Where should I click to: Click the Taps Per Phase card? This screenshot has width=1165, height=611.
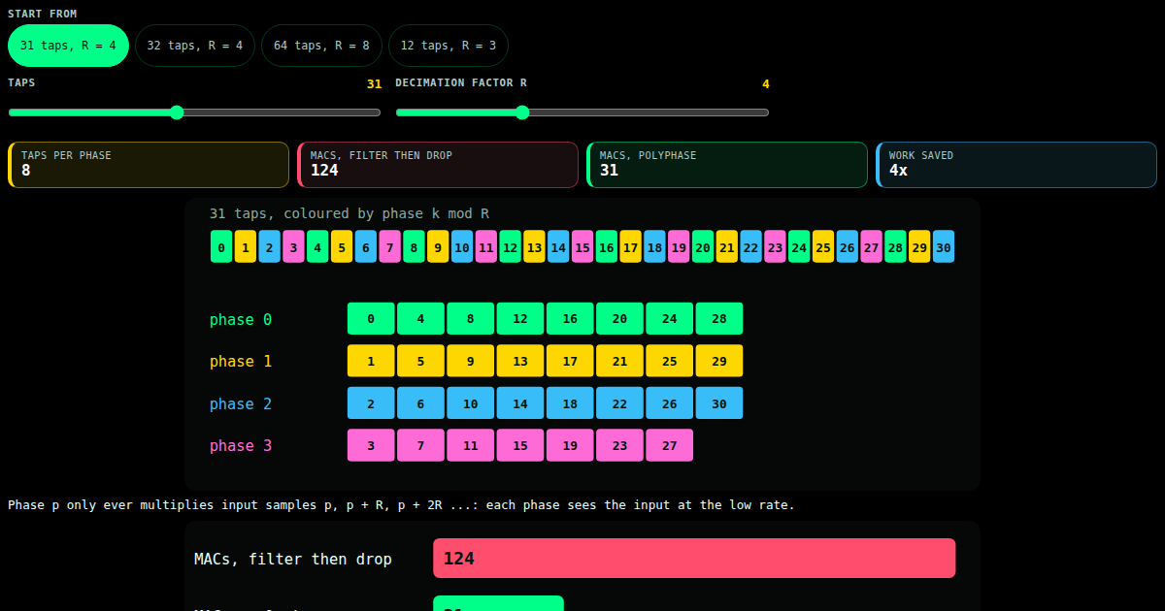[x=149, y=165]
